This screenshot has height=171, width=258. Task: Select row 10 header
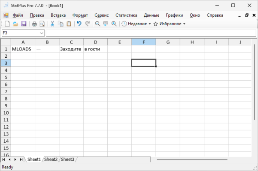6,113
